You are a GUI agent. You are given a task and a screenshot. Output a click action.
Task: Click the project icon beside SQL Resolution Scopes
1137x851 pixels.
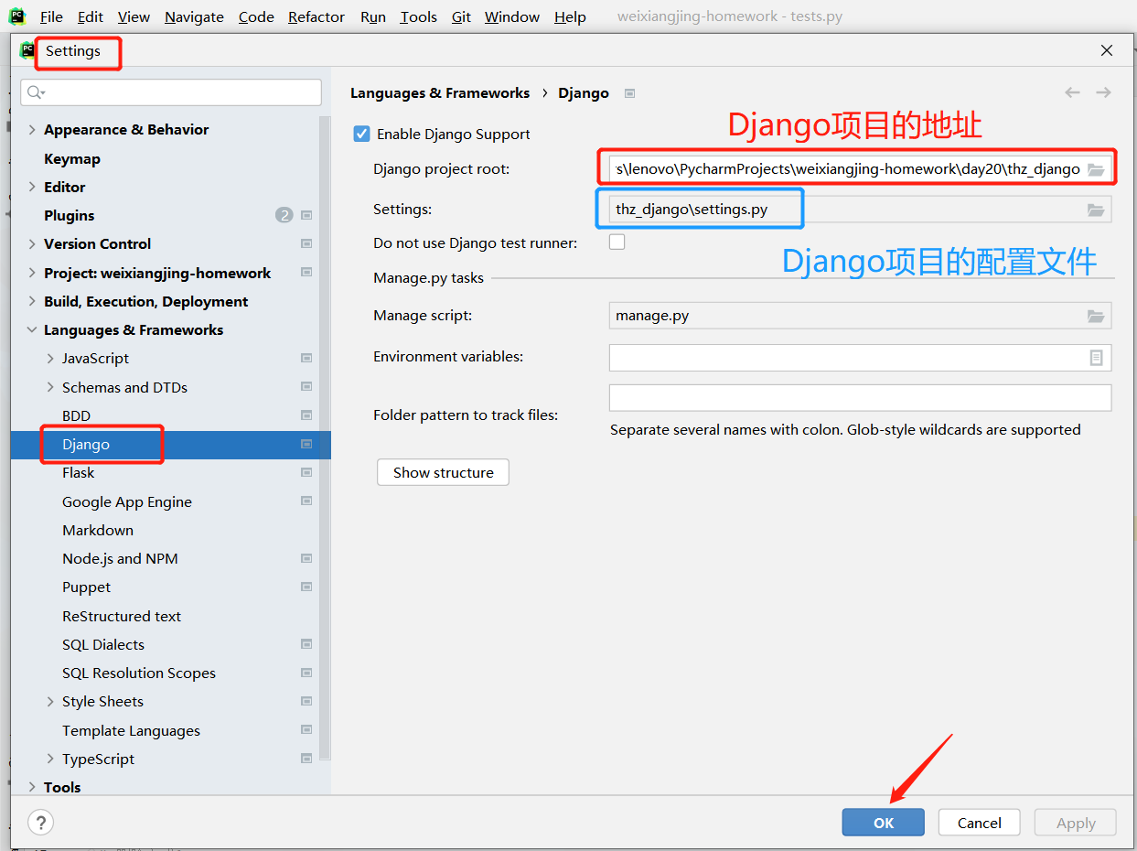pyautogui.click(x=306, y=673)
